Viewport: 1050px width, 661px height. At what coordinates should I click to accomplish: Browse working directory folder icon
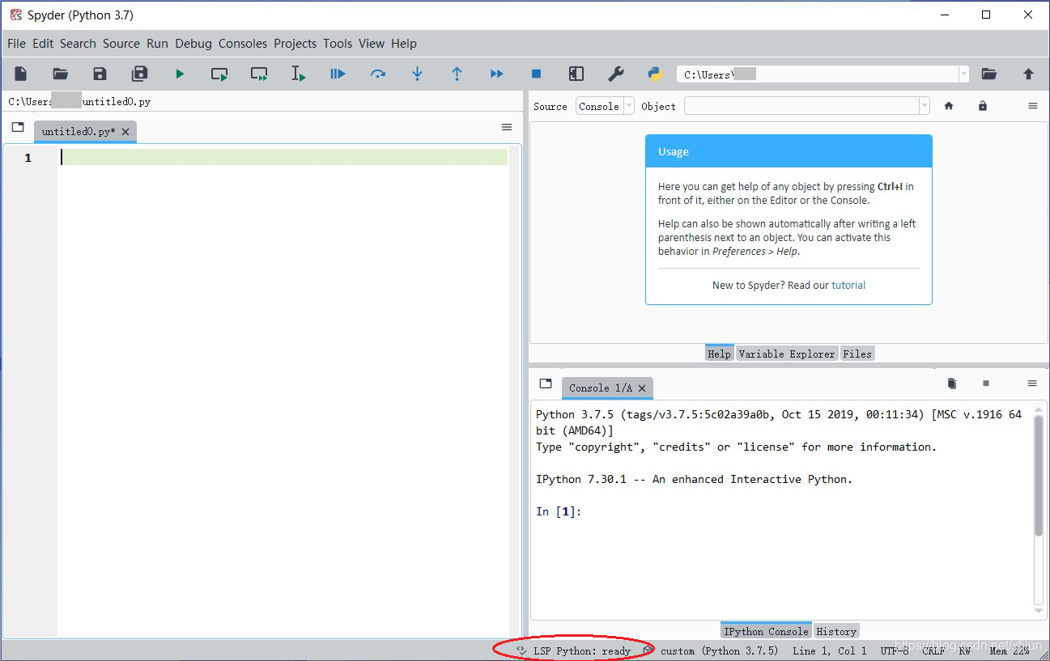tap(989, 74)
